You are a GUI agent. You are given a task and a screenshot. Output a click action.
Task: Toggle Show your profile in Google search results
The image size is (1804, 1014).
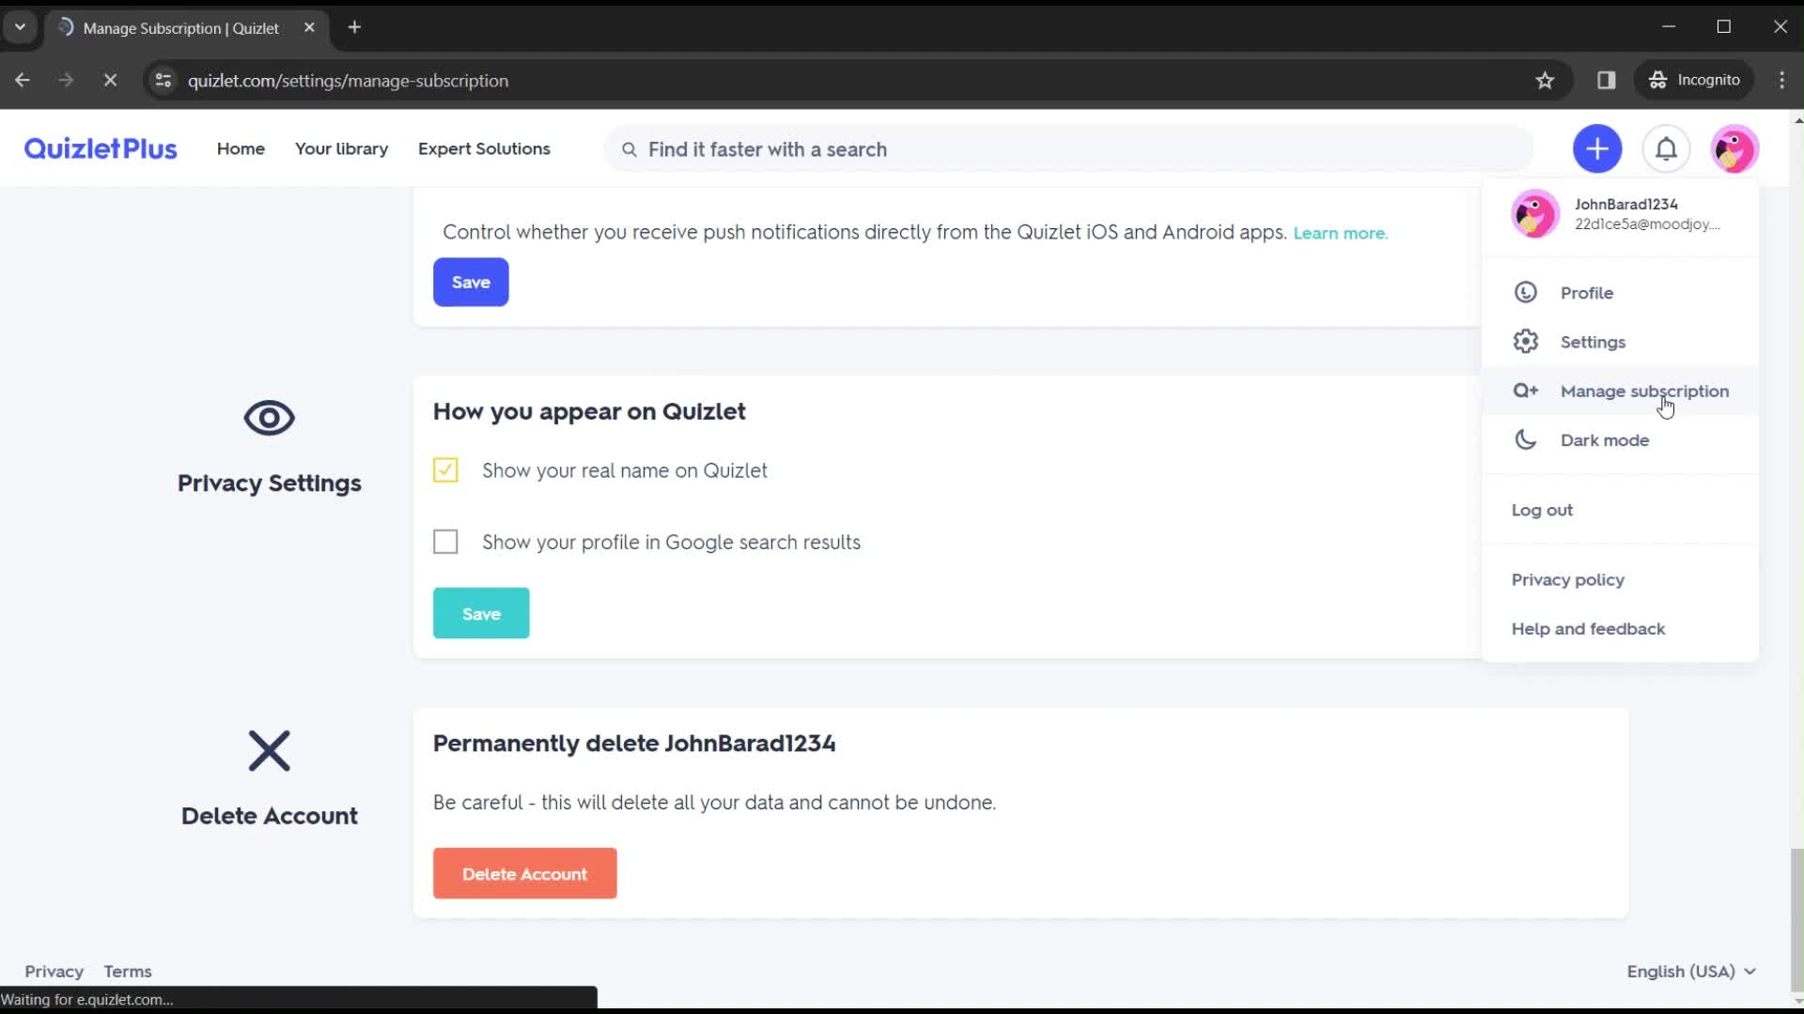446,541
